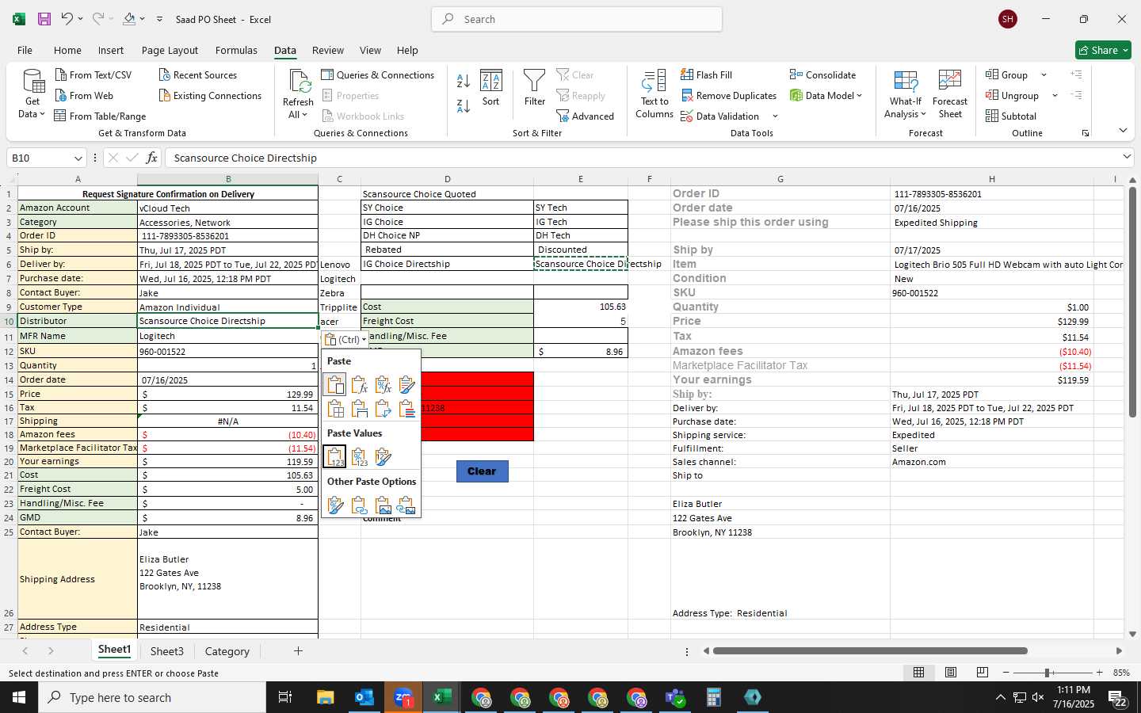The image size is (1141, 713).
Task: Switch to Page Break Preview view
Action: click(x=983, y=673)
